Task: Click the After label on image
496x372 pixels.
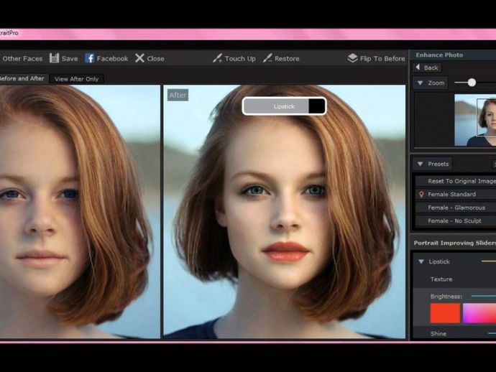Action: coord(178,95)
